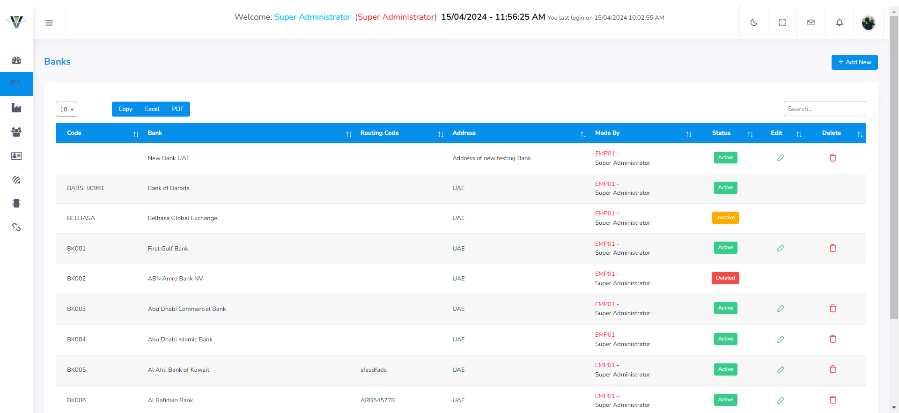
Task: Delete Abu Dhabi Commercial Bank row
Action: pyautogui.click(x=833, y=309)
